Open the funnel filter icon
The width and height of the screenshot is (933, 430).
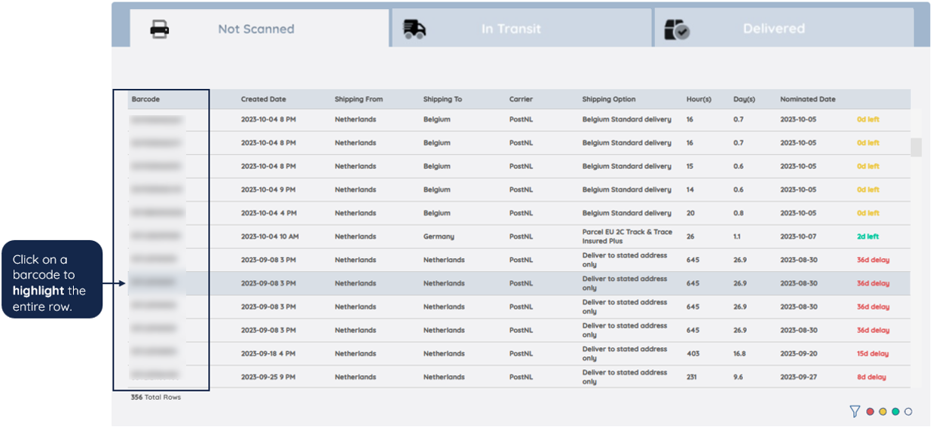855,411
